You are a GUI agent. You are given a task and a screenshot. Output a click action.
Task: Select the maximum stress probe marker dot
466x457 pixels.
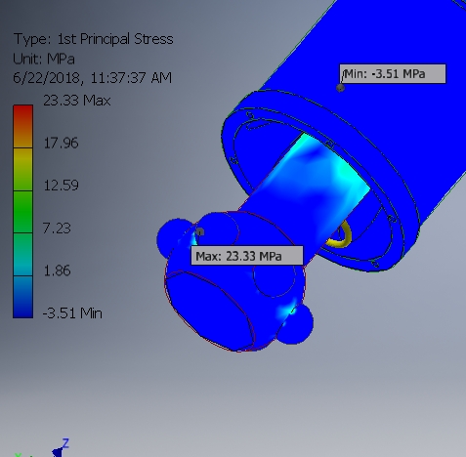click(199, 232)
